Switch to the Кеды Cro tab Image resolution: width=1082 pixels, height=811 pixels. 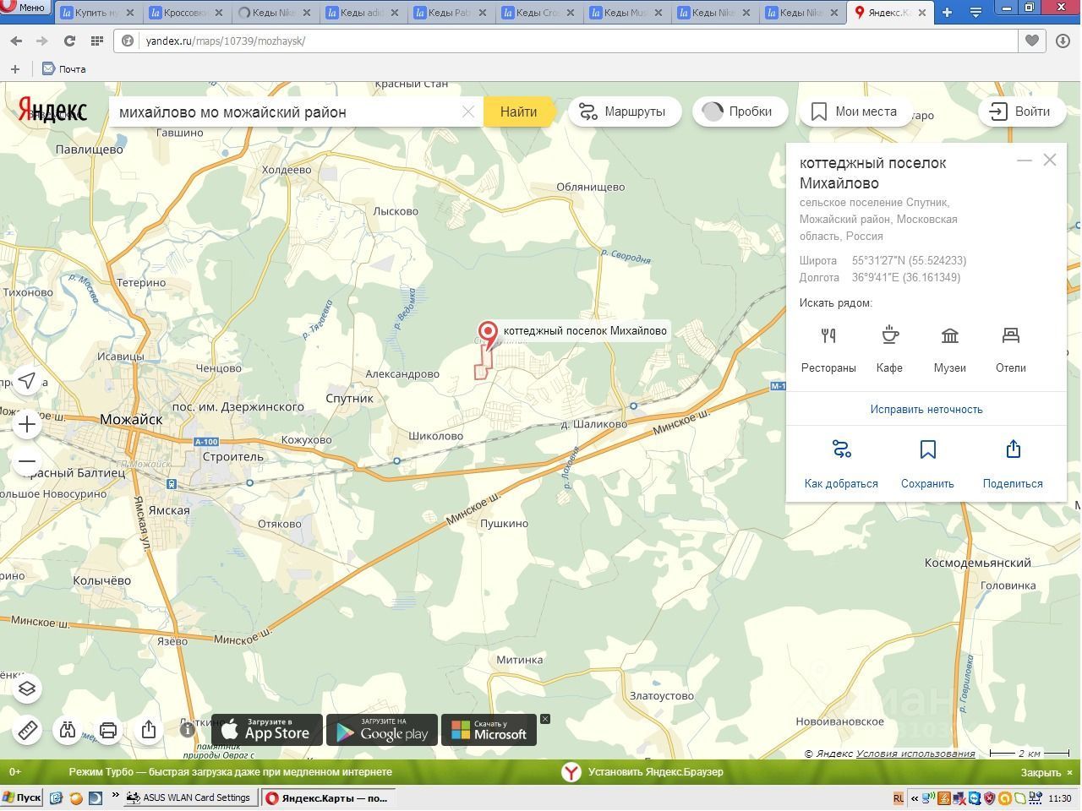[538, 13]
